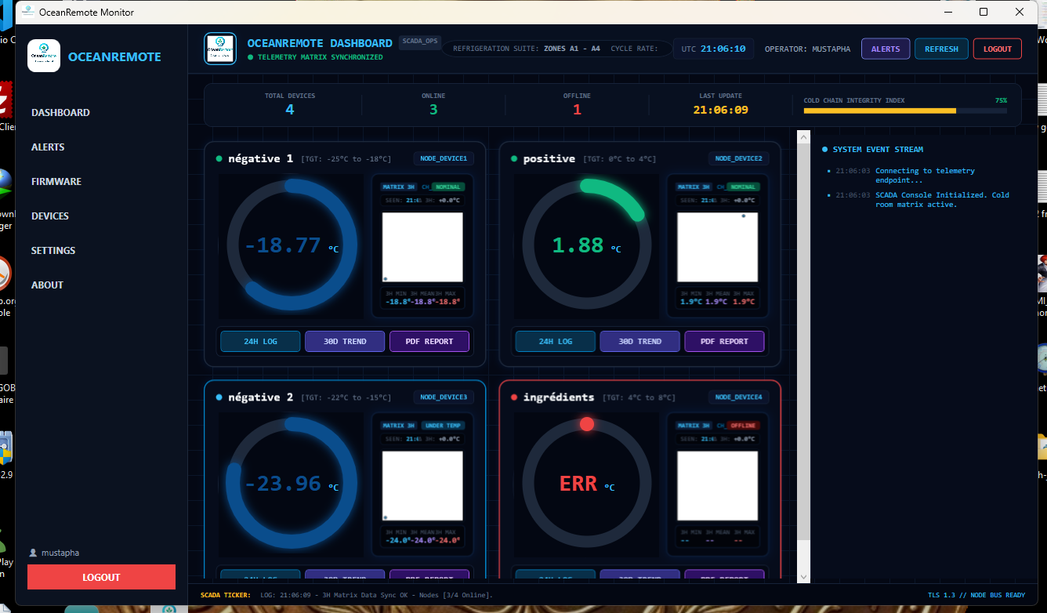Click the ERR reading on ingrédients gauge
The height and width of the screenshot is (613, 1047).
[578, 484]
